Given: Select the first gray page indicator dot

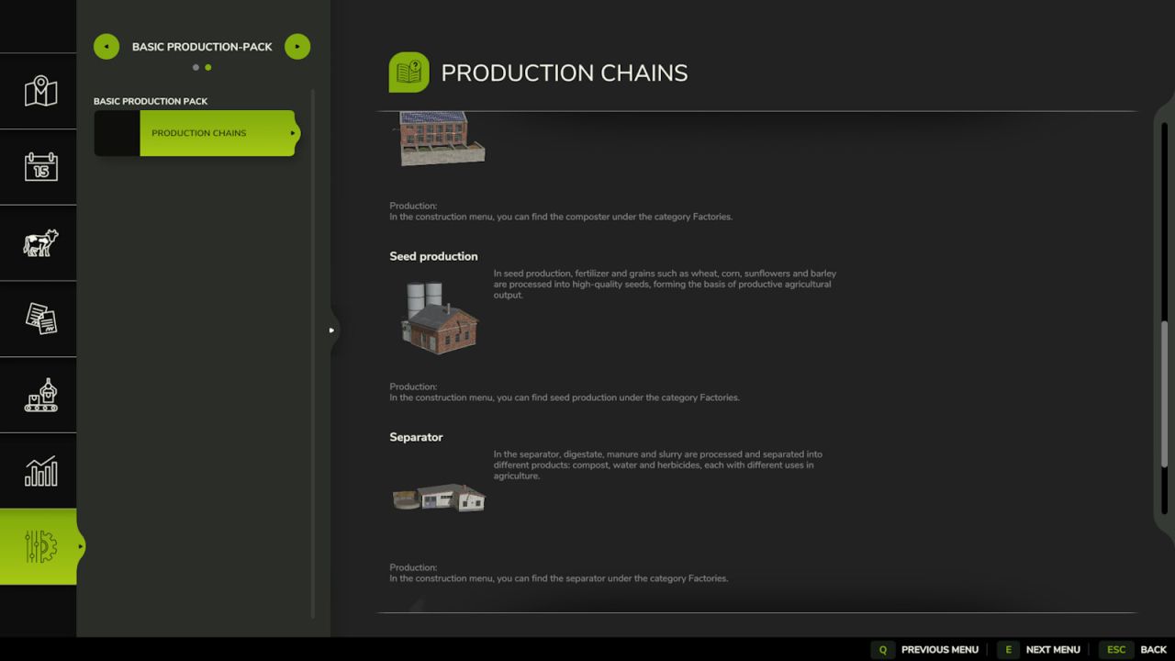Looking at the screenshot, I should [196, 67].
